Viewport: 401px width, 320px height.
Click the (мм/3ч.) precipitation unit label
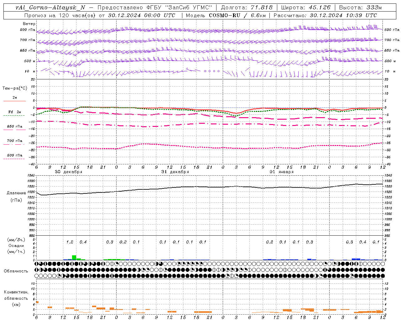pos(16,240)
